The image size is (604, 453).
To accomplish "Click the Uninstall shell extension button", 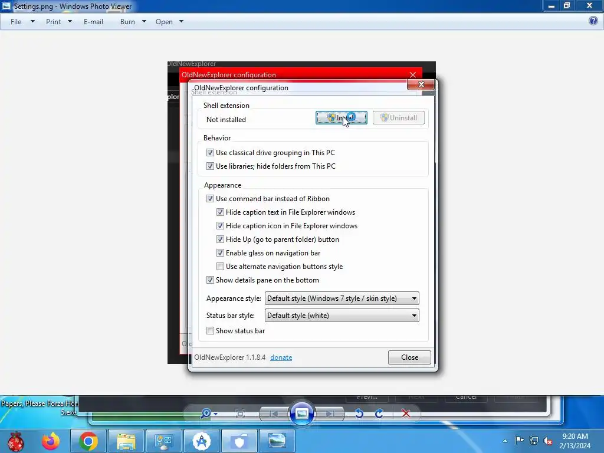I will pyautogui.click(x=399, y=118).
